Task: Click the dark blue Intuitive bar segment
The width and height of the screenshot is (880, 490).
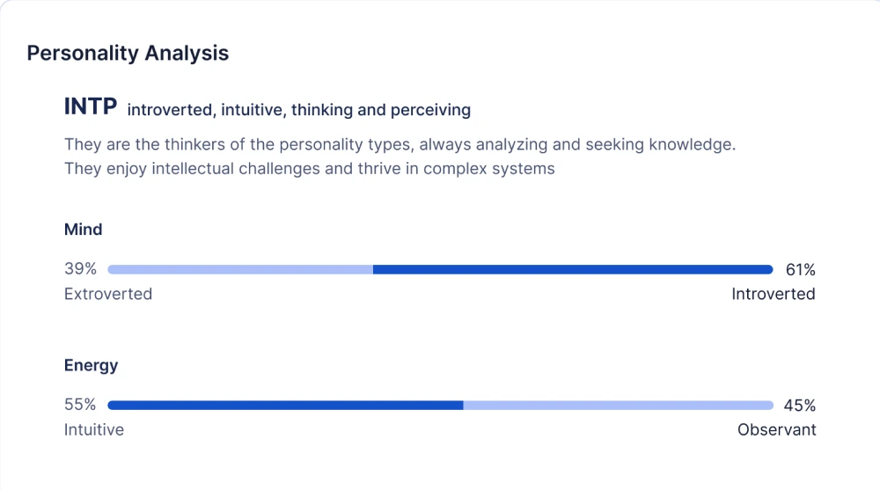Action: point(285,406)
